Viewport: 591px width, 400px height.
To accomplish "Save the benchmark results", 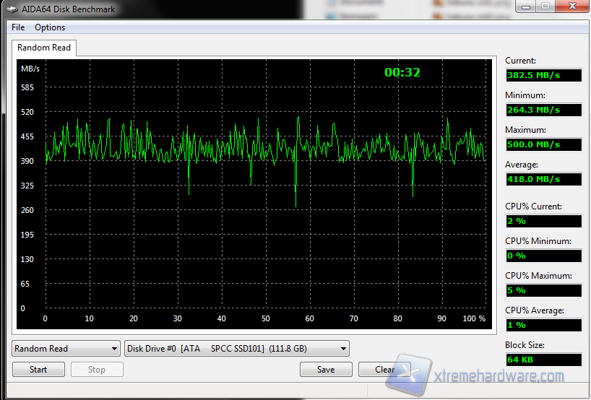I will pos(326,370).
